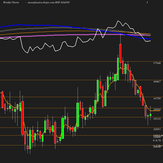163x163 pixels.
Task: Click the 16067 price level label
Action: tap(157, 81)
